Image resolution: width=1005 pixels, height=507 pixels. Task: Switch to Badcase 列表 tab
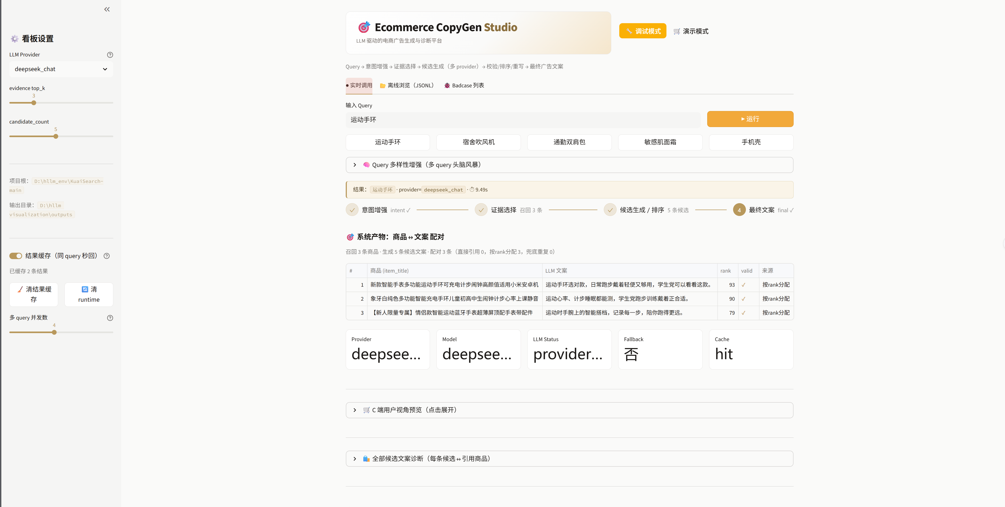pos(464,85)
